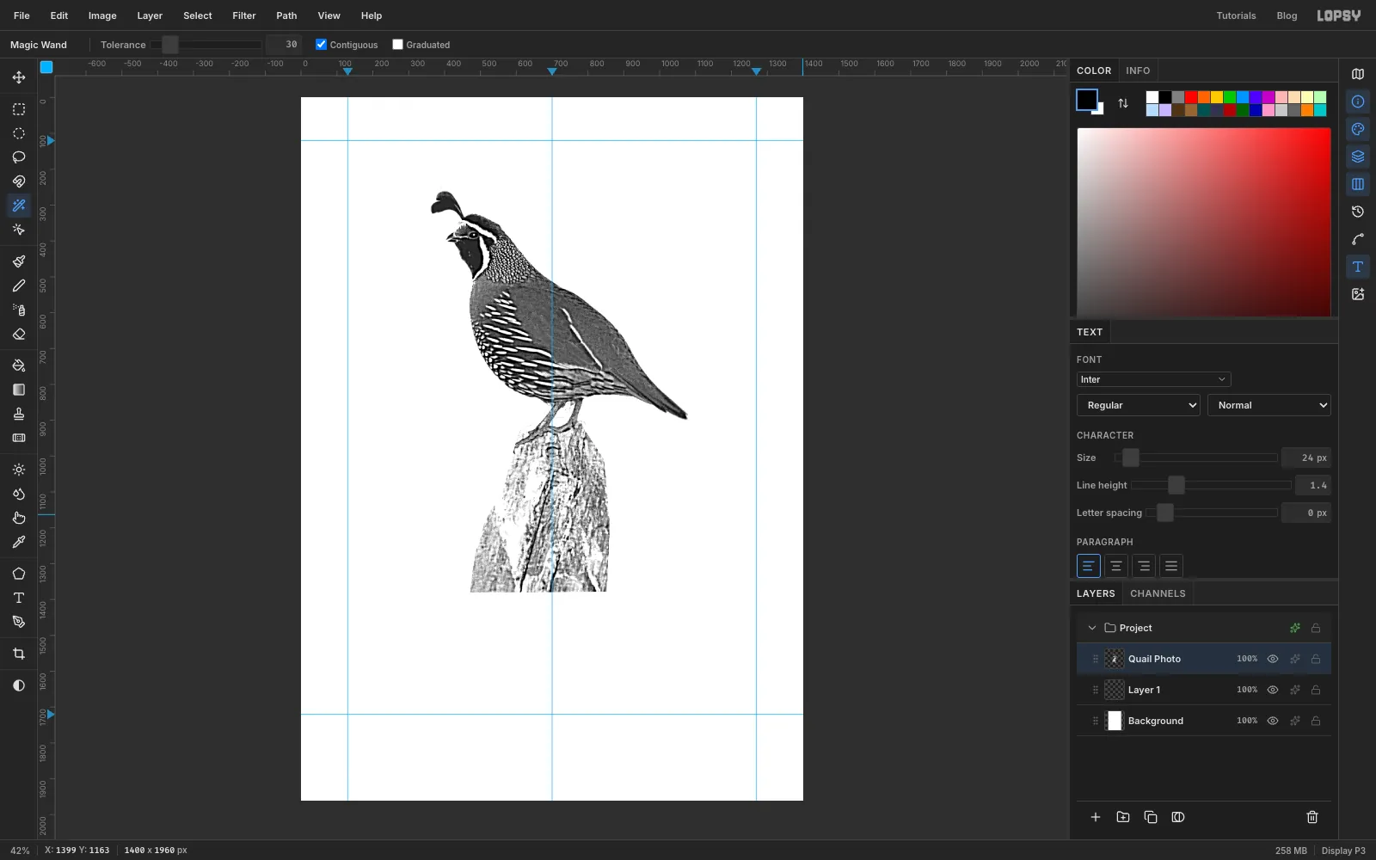Adjust the Tolerance slider
This screenshot has width=1376, height=860.
(x=206, y=45)
